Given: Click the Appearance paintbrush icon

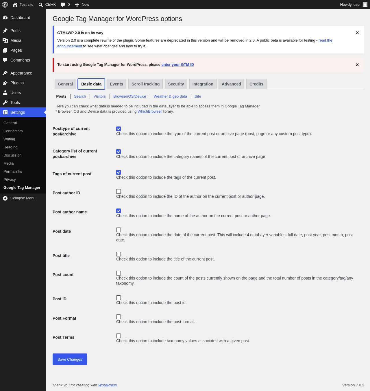Looking at the screenshot, I should point(5,73).
